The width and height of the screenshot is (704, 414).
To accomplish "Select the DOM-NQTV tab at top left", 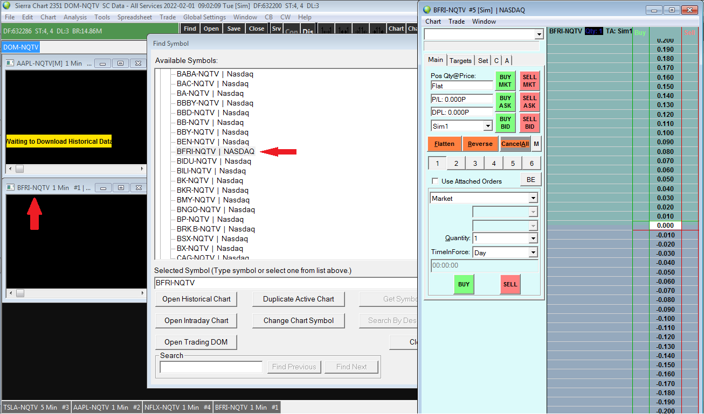I will tap(21, 47).
